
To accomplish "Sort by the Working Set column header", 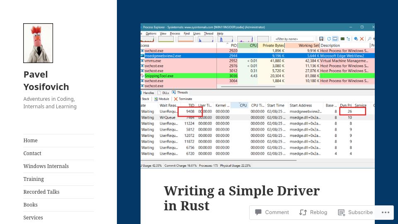I will tap(302, 46).
